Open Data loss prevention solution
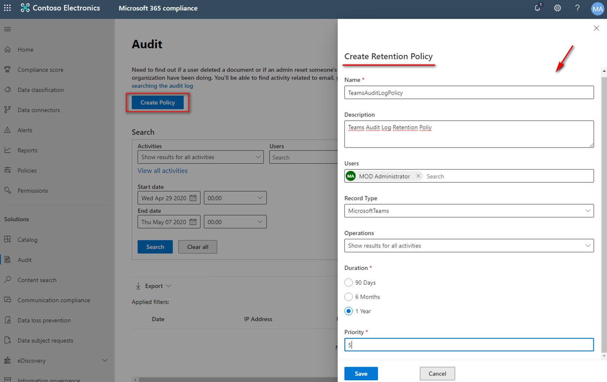 44,320
